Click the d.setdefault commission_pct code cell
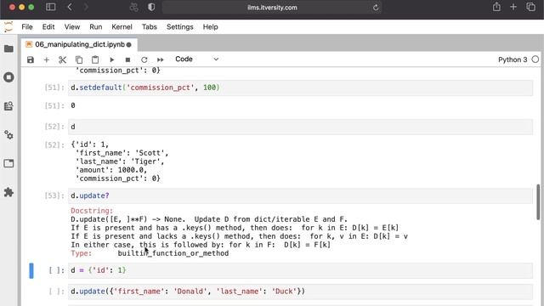The width and height of the screenshot is (544, 306). [x=300, y=88]
